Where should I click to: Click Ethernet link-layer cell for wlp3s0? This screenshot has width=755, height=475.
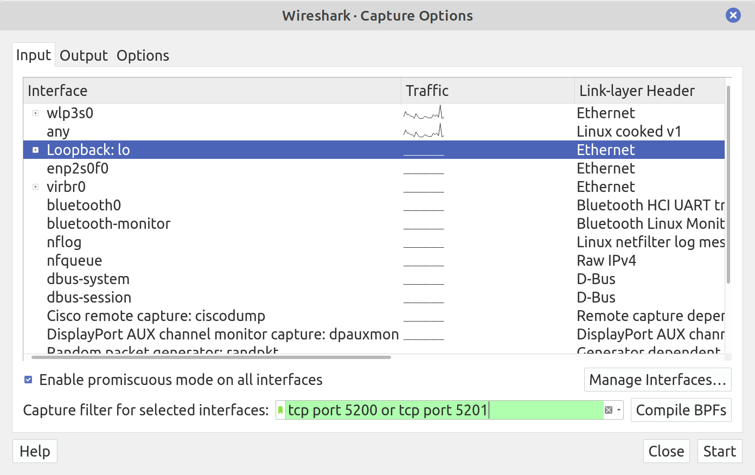605,113
